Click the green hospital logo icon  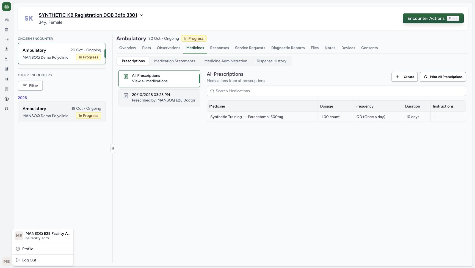(x=7, y=7)
